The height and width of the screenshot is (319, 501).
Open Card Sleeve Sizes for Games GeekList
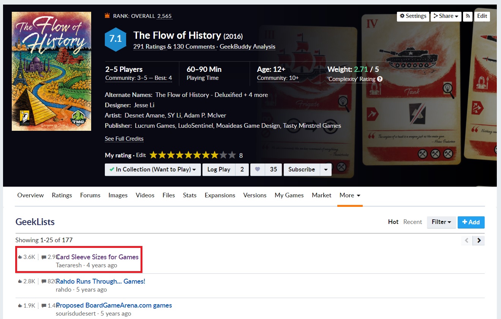[x=97, y=257]
